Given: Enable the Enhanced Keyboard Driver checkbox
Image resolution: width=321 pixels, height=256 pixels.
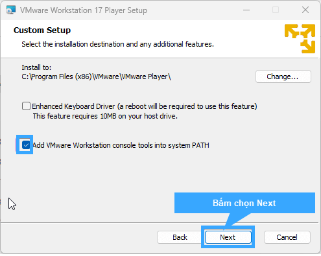Looking at the screenshot, I should pos(26,106).
